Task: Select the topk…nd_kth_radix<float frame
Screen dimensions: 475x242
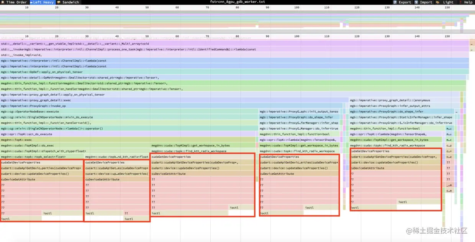Action: pyautogui.click(x=117, y=157)
